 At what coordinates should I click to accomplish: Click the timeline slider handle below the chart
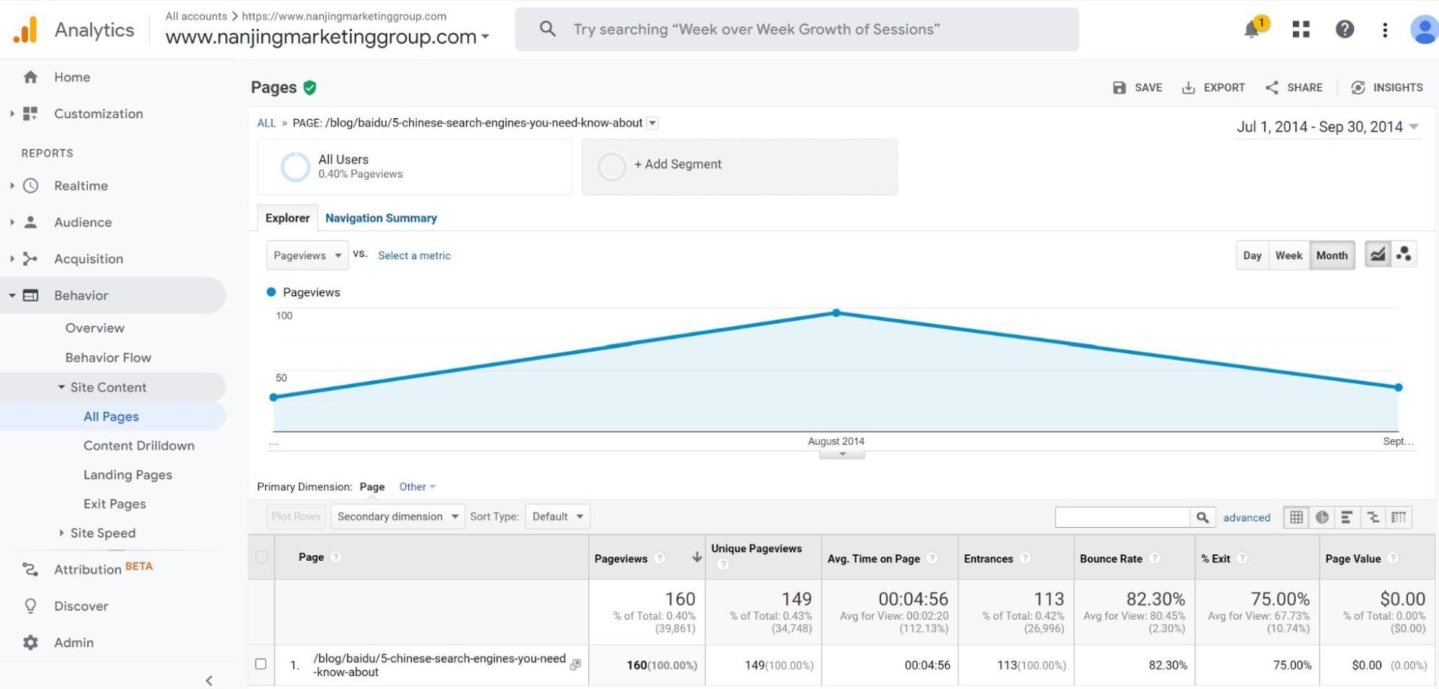(x=841, y=453)
